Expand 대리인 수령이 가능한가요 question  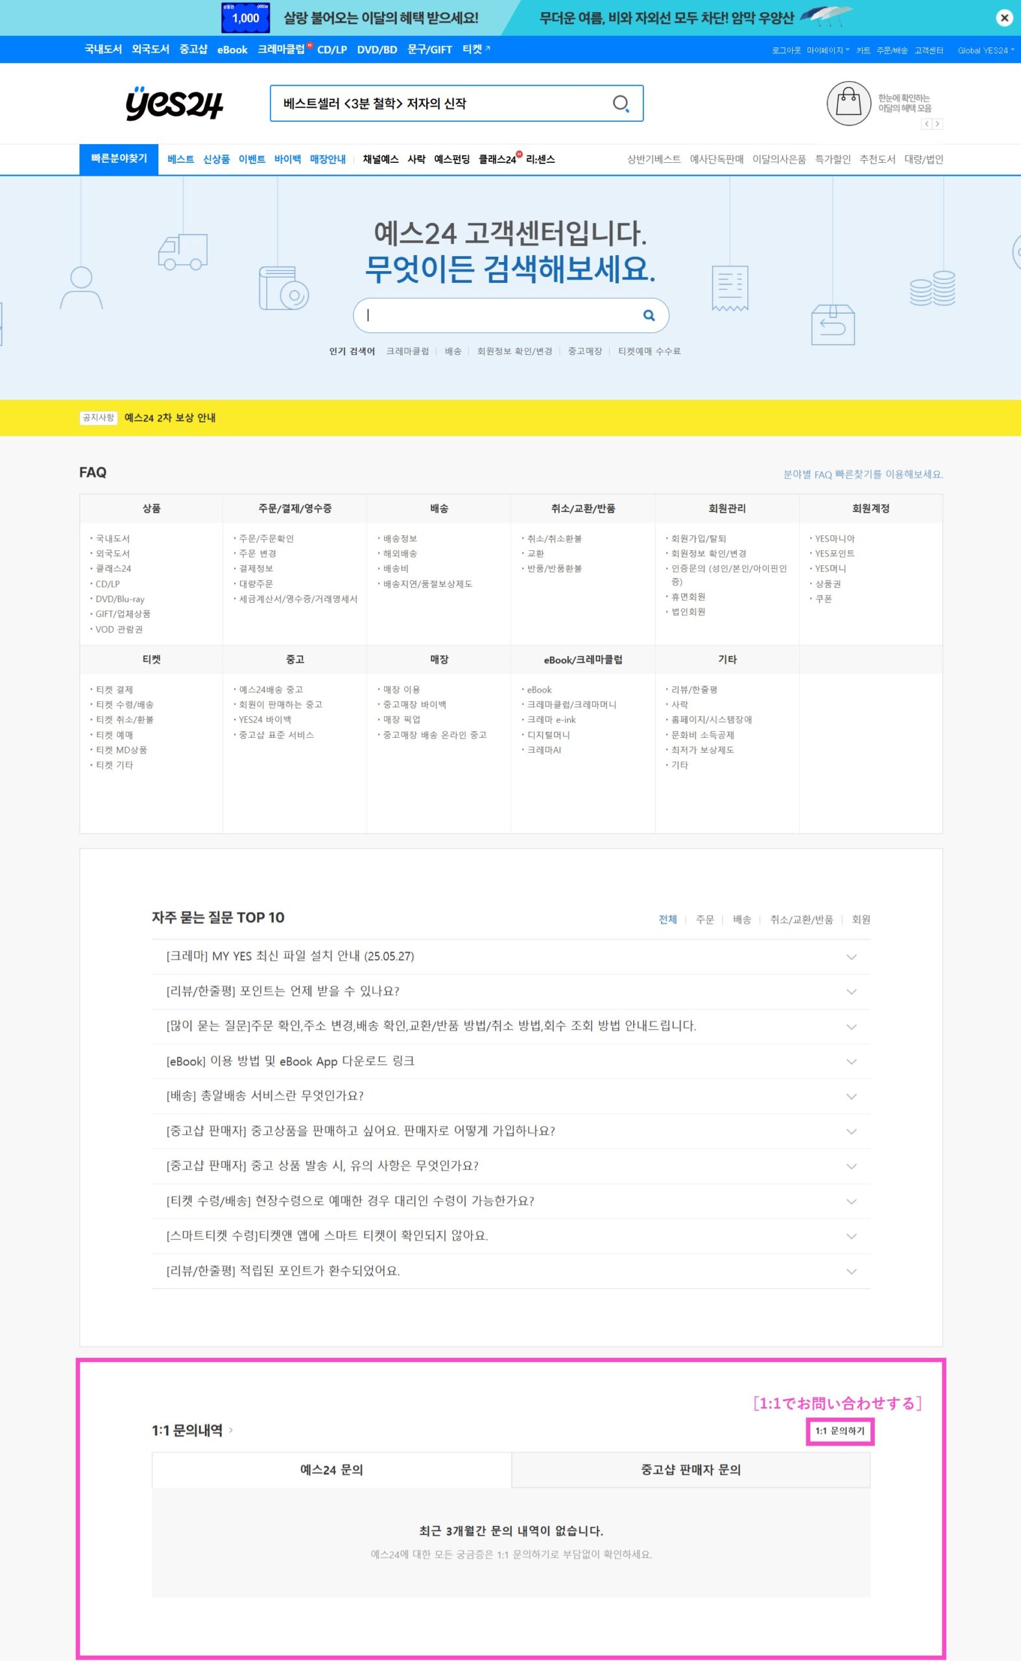(x=510, y=1201)
